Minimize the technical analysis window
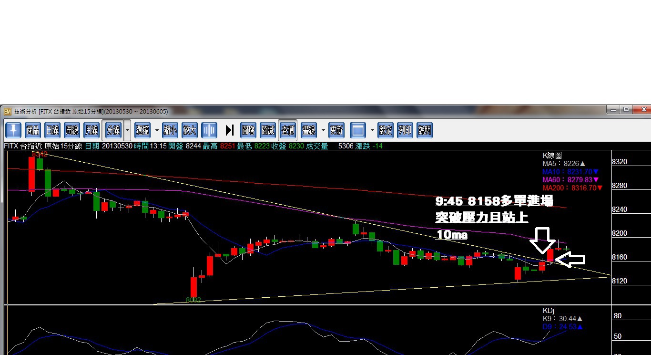 [x=614, y=110]
